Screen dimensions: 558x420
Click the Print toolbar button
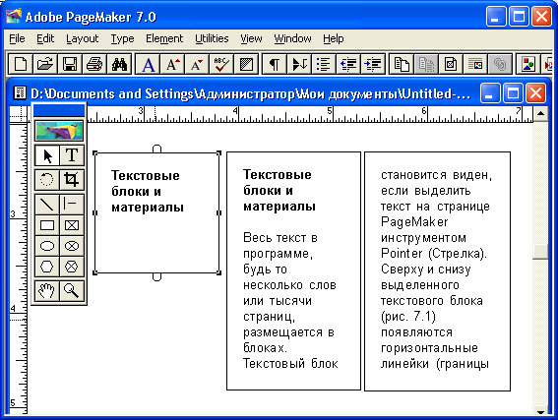coord(93,64)
